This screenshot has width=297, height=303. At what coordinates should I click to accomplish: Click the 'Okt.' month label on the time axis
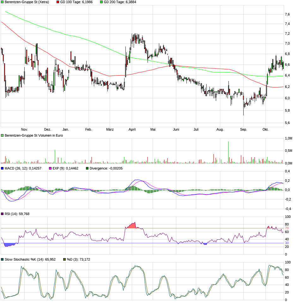(x=265, y=129)
